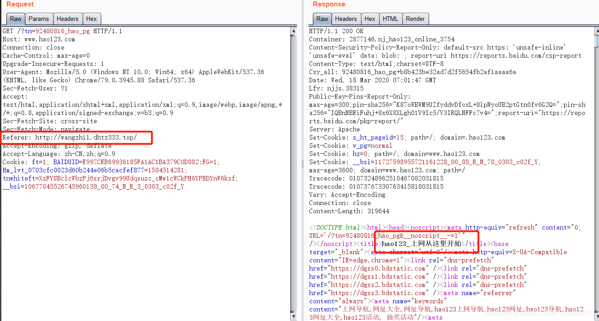Switch to the Request Raw tab

pyautogui.click(x=16, y=19)
